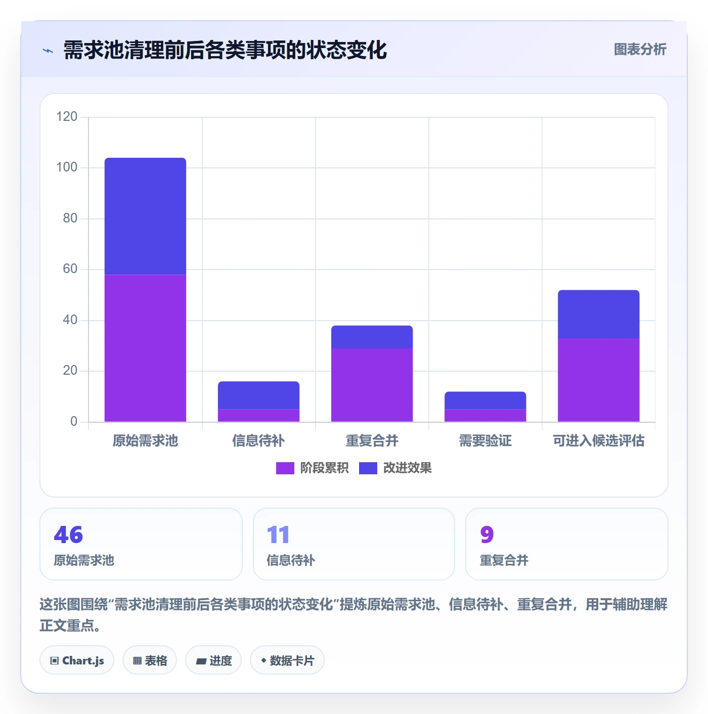Viewport: 708px width, 714px height.
Task: Click the 120 y-axis tick label
Action: coord(67,117)
